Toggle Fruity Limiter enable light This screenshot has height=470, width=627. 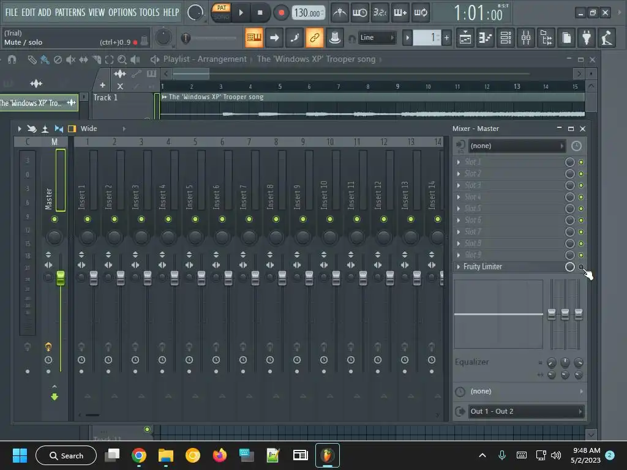tap(581, 267)
